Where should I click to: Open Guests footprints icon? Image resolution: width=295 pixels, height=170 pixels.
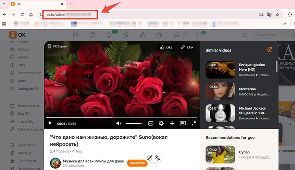pos(126,35)
